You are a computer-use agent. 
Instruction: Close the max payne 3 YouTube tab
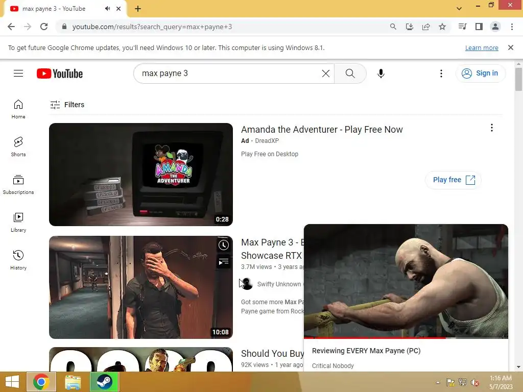(118, 9)
